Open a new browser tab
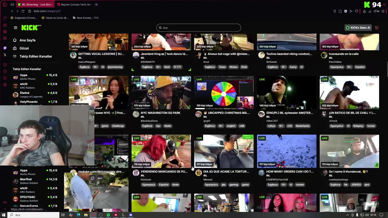 (96, 5)
